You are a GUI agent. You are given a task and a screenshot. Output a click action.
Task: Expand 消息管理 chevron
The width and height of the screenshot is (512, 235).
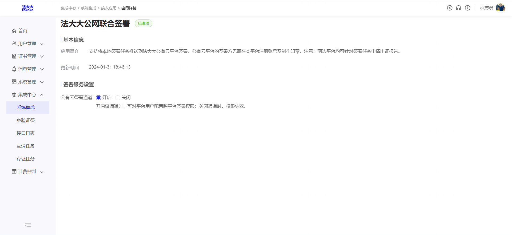point(42,69)
